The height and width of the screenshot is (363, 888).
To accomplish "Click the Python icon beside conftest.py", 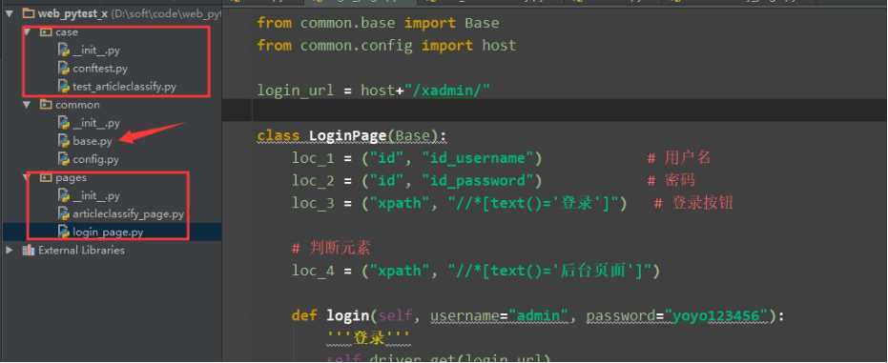I will click(x=64, y=69).
